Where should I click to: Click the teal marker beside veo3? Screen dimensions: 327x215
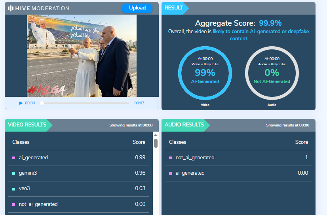[x=14, y=189]
